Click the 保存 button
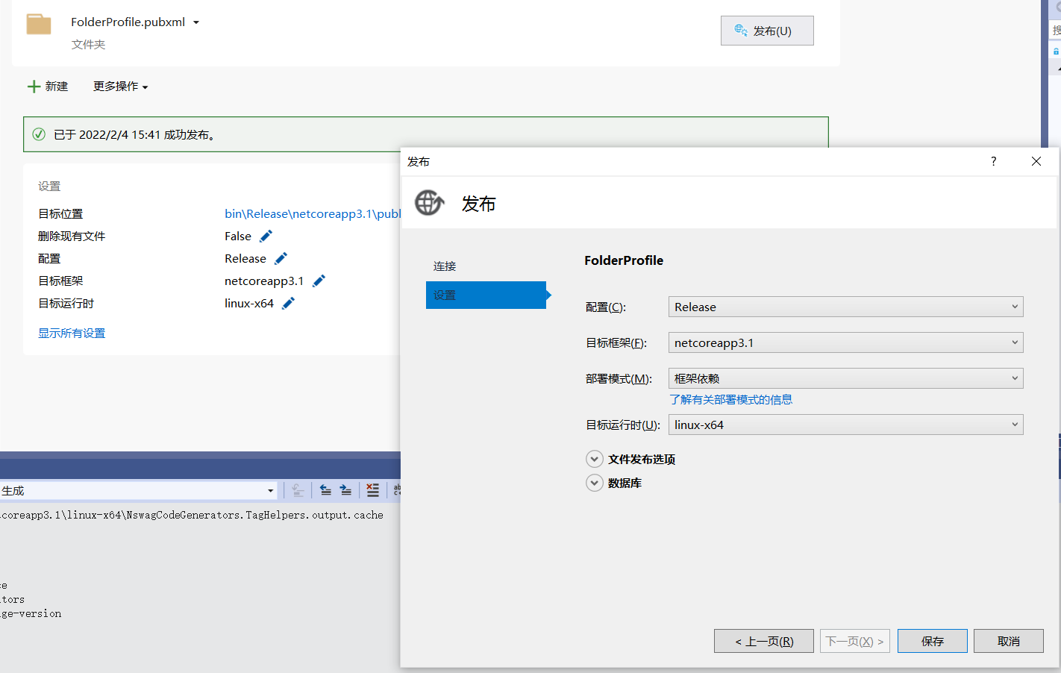 (x=933, y=641)
